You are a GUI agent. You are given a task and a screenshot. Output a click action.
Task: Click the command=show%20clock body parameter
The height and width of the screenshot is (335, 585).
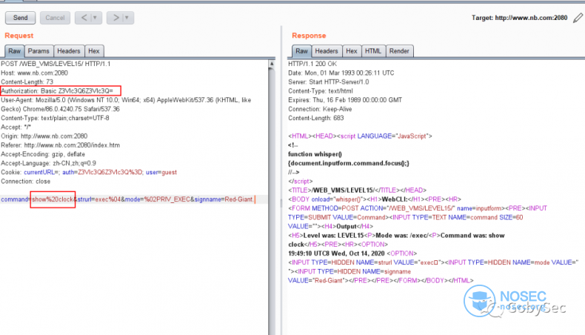[x=37, y=199]
